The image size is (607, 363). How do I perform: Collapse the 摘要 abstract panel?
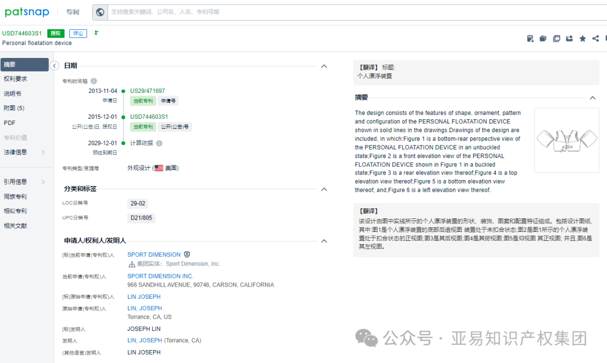click(592, 97)
